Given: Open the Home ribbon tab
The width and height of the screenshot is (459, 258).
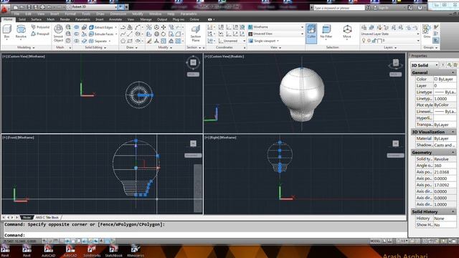Looking at the screenshot, I should (x=8, y=19).
